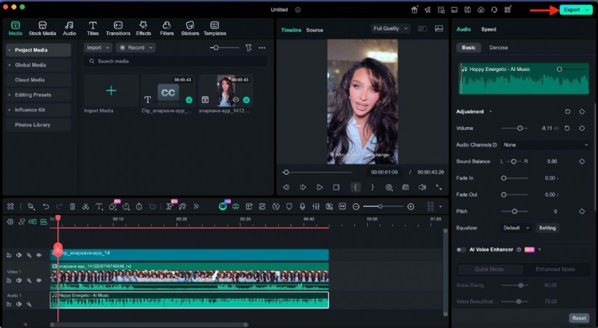Image resolution: width=598 pixels, height=328 pixels.
Task: Click the preview volume speaker icon
Action: click(422, 188)
